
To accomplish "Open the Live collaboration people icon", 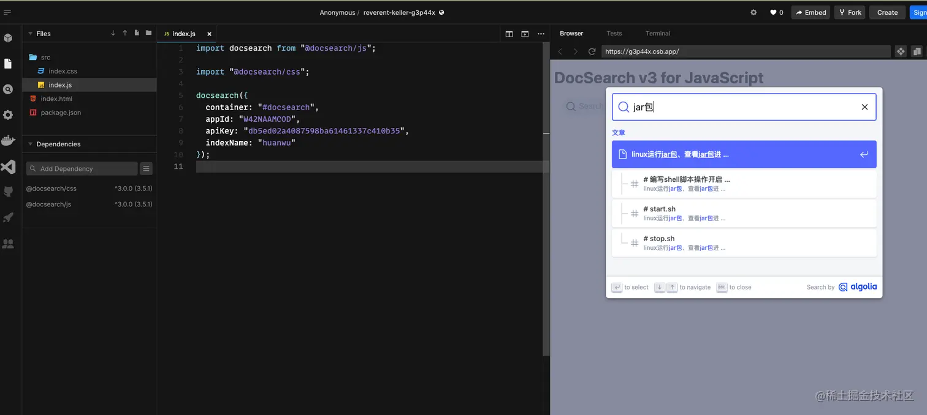I will (x=8, y=244).
